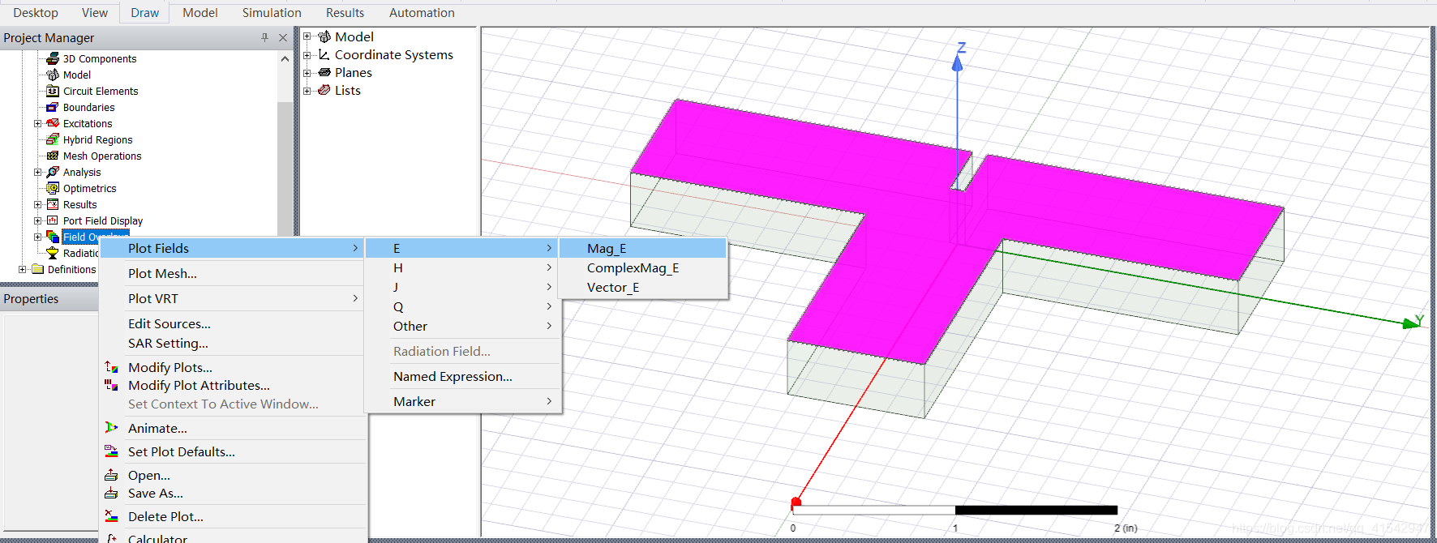Click the Excitations icon
Viewport: 1437px width, 543px height.
coord(53,123)
